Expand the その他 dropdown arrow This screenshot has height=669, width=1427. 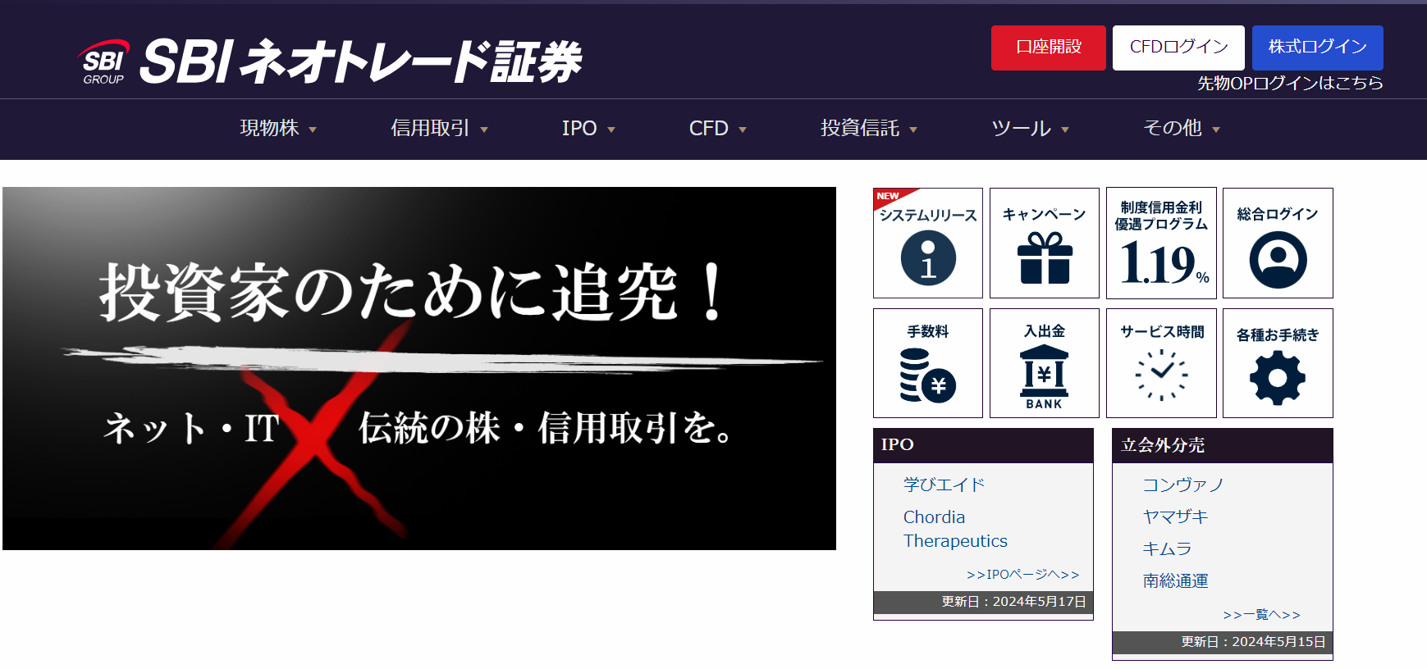(x=1216, y=130)
